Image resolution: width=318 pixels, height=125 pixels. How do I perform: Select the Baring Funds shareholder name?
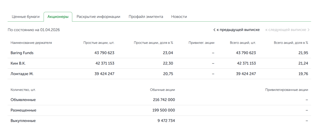click(22, 53)
